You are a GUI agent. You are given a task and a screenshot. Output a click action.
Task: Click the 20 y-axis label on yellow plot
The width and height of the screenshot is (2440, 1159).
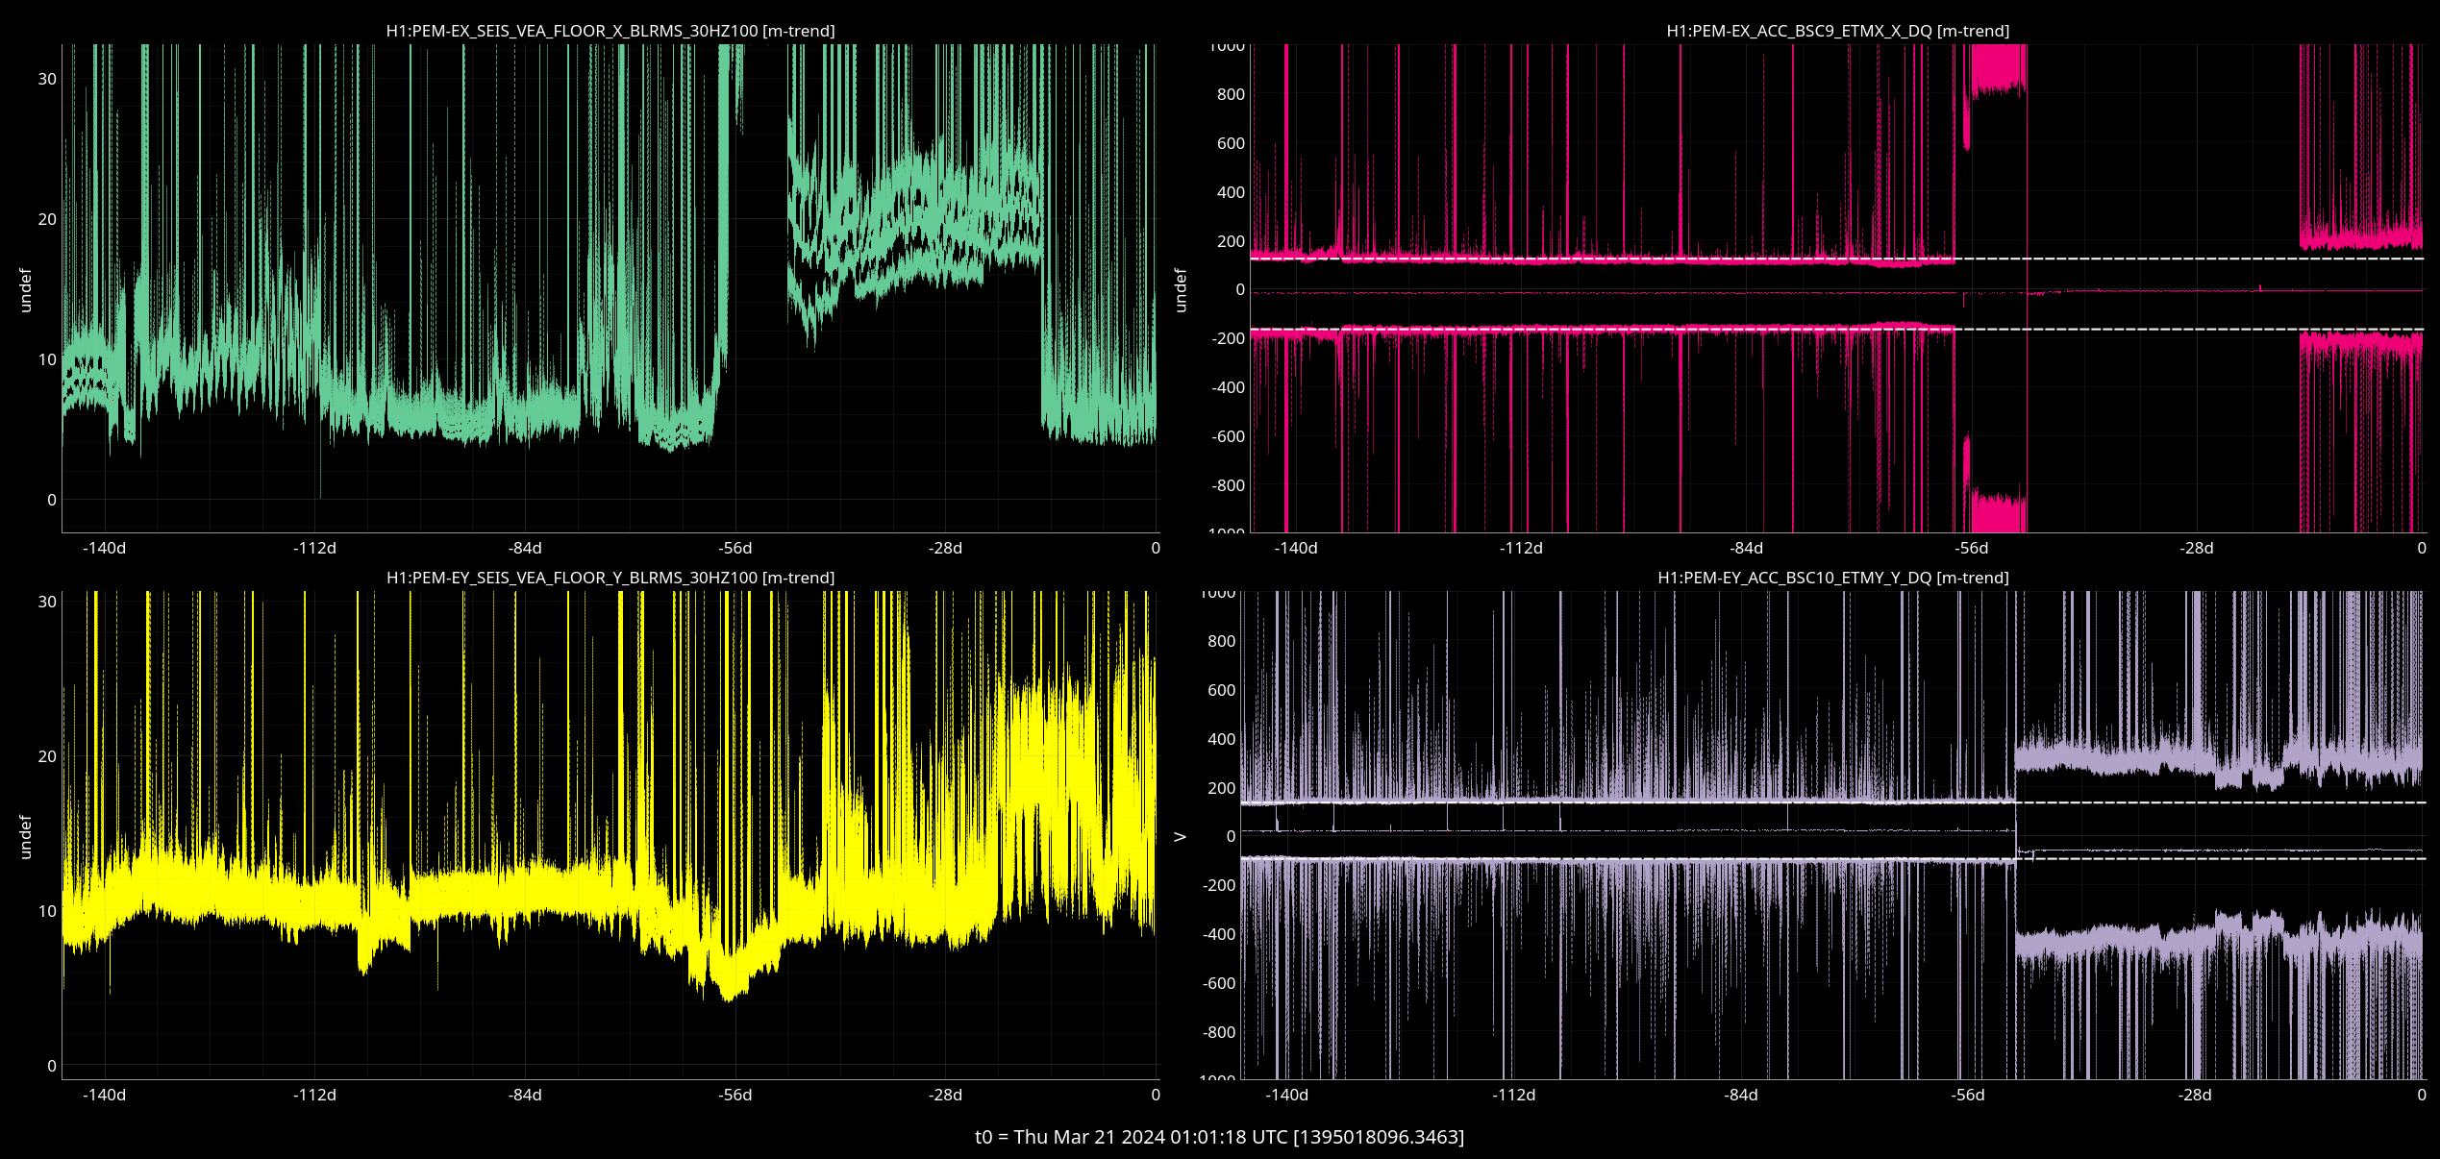[x=47, y=756]
